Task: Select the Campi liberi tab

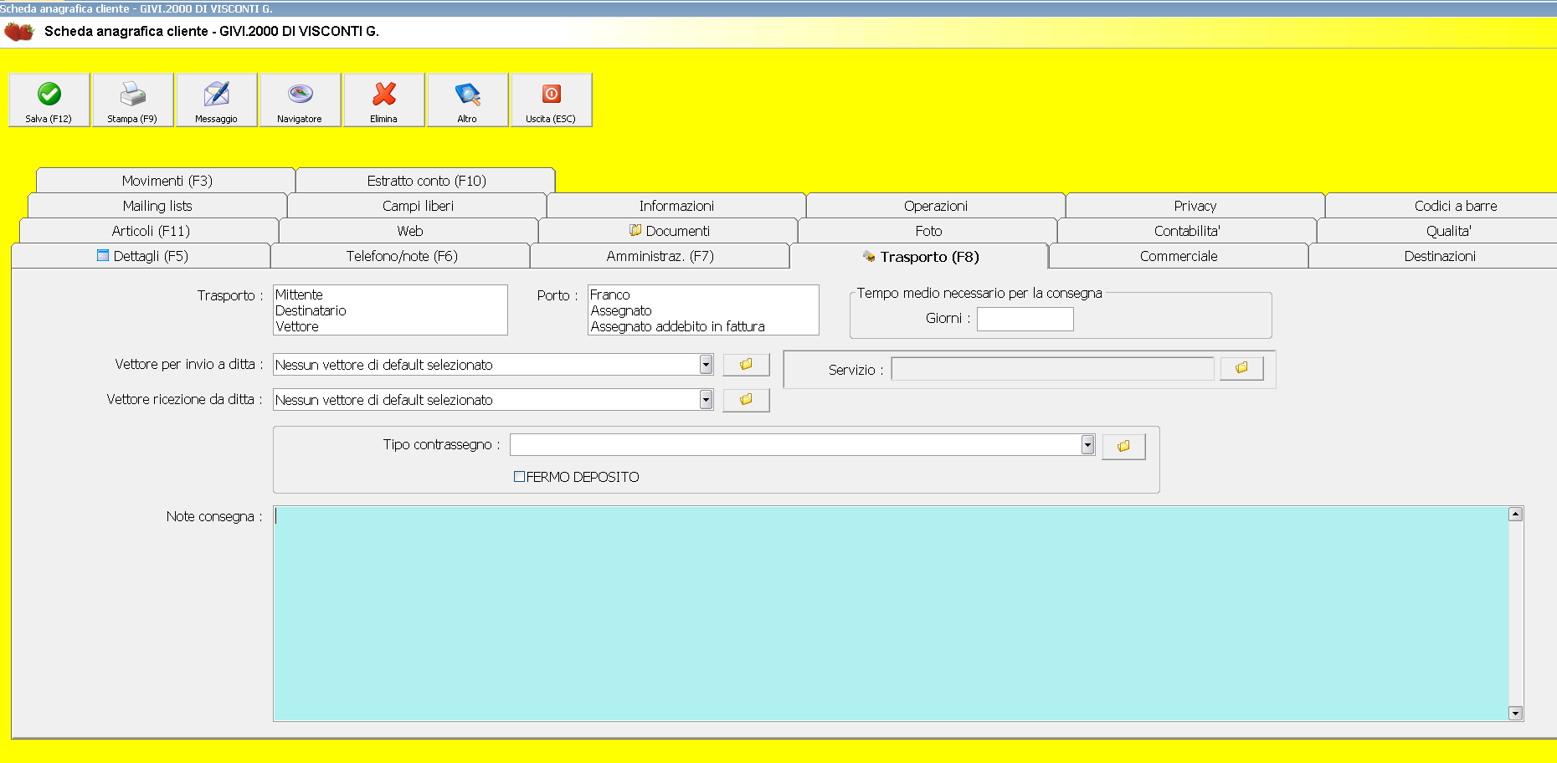Action: tap(418, 206)
